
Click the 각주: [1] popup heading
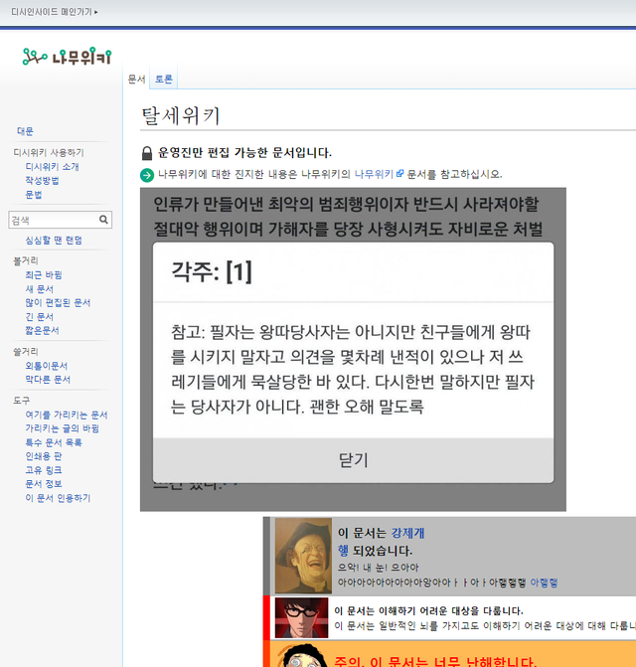click(x=212, y=271)
